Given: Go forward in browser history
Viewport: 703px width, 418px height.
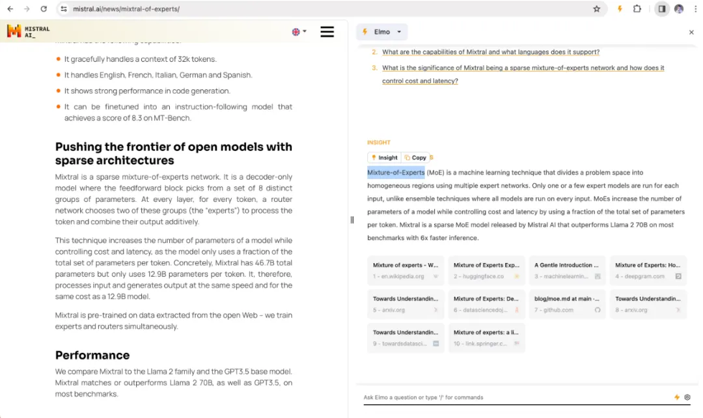Looking at the screenshot, I should click(27, 9).
